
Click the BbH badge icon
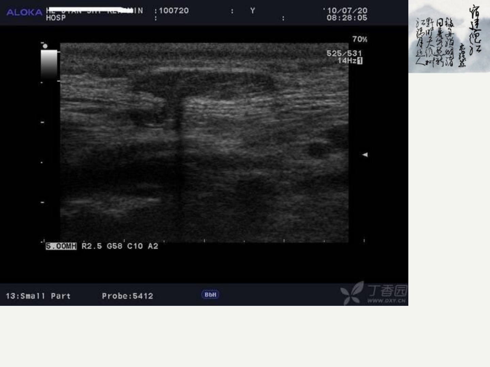point(210,295)
